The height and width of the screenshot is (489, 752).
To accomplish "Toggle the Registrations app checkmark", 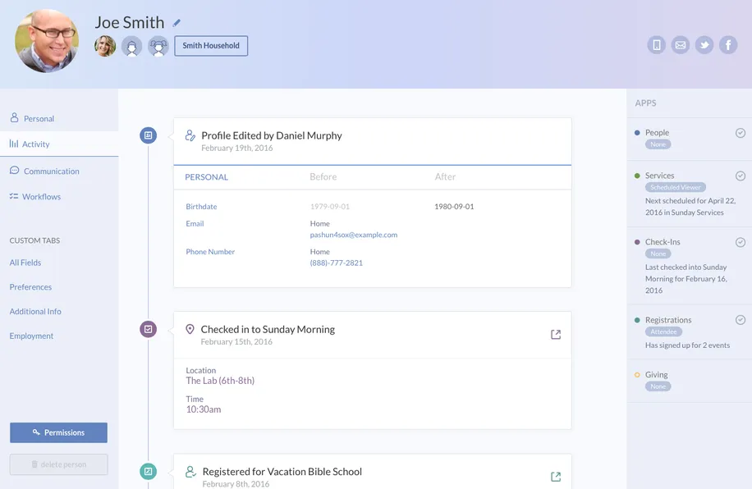I will click(740, 320).
